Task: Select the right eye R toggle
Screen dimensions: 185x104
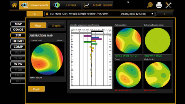Action: [x=35, y=14]
